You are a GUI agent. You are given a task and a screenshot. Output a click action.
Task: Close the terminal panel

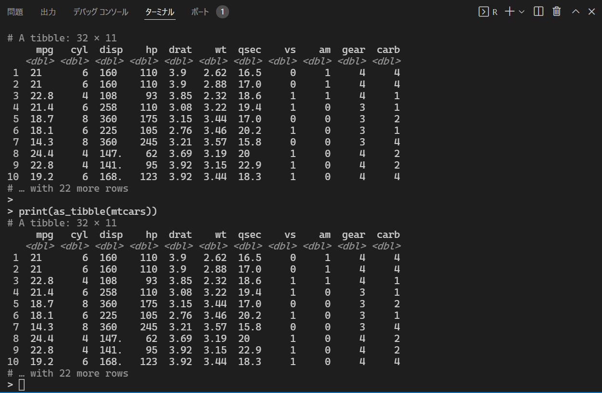(x=591, y=12)
